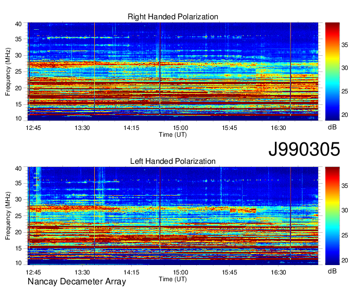Click the 20 value on Left Handed colorbar scale
The image size is (354, 288).
[345, 260]
